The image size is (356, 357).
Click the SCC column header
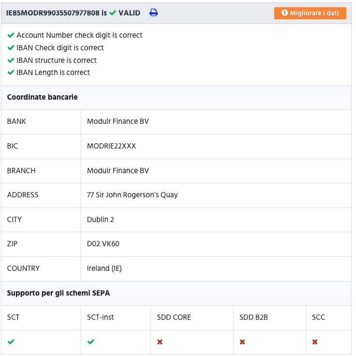(318, 317)
